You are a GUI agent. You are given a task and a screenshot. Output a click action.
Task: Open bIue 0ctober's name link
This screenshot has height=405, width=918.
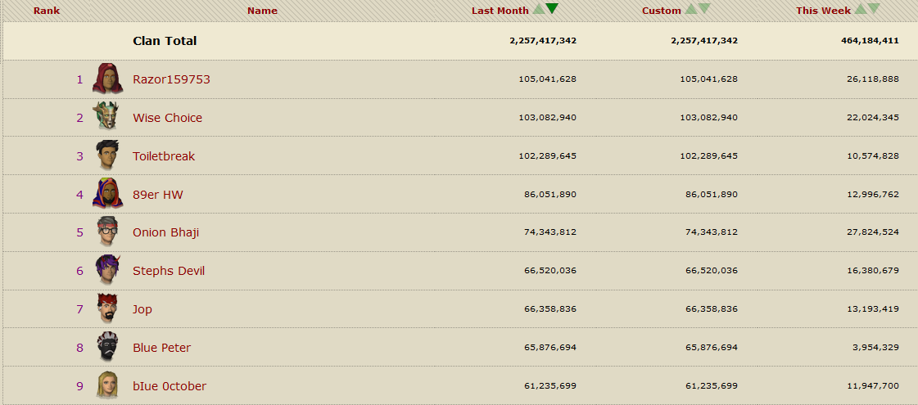point(170,386)
